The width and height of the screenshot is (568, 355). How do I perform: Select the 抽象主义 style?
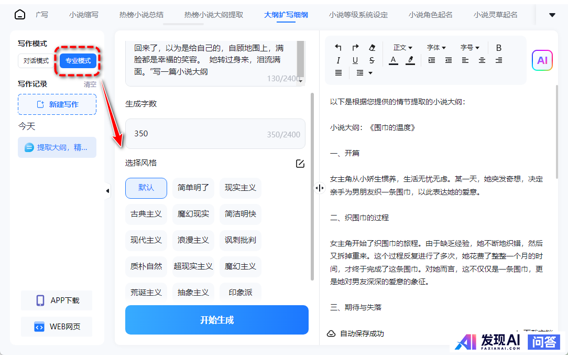193,292
